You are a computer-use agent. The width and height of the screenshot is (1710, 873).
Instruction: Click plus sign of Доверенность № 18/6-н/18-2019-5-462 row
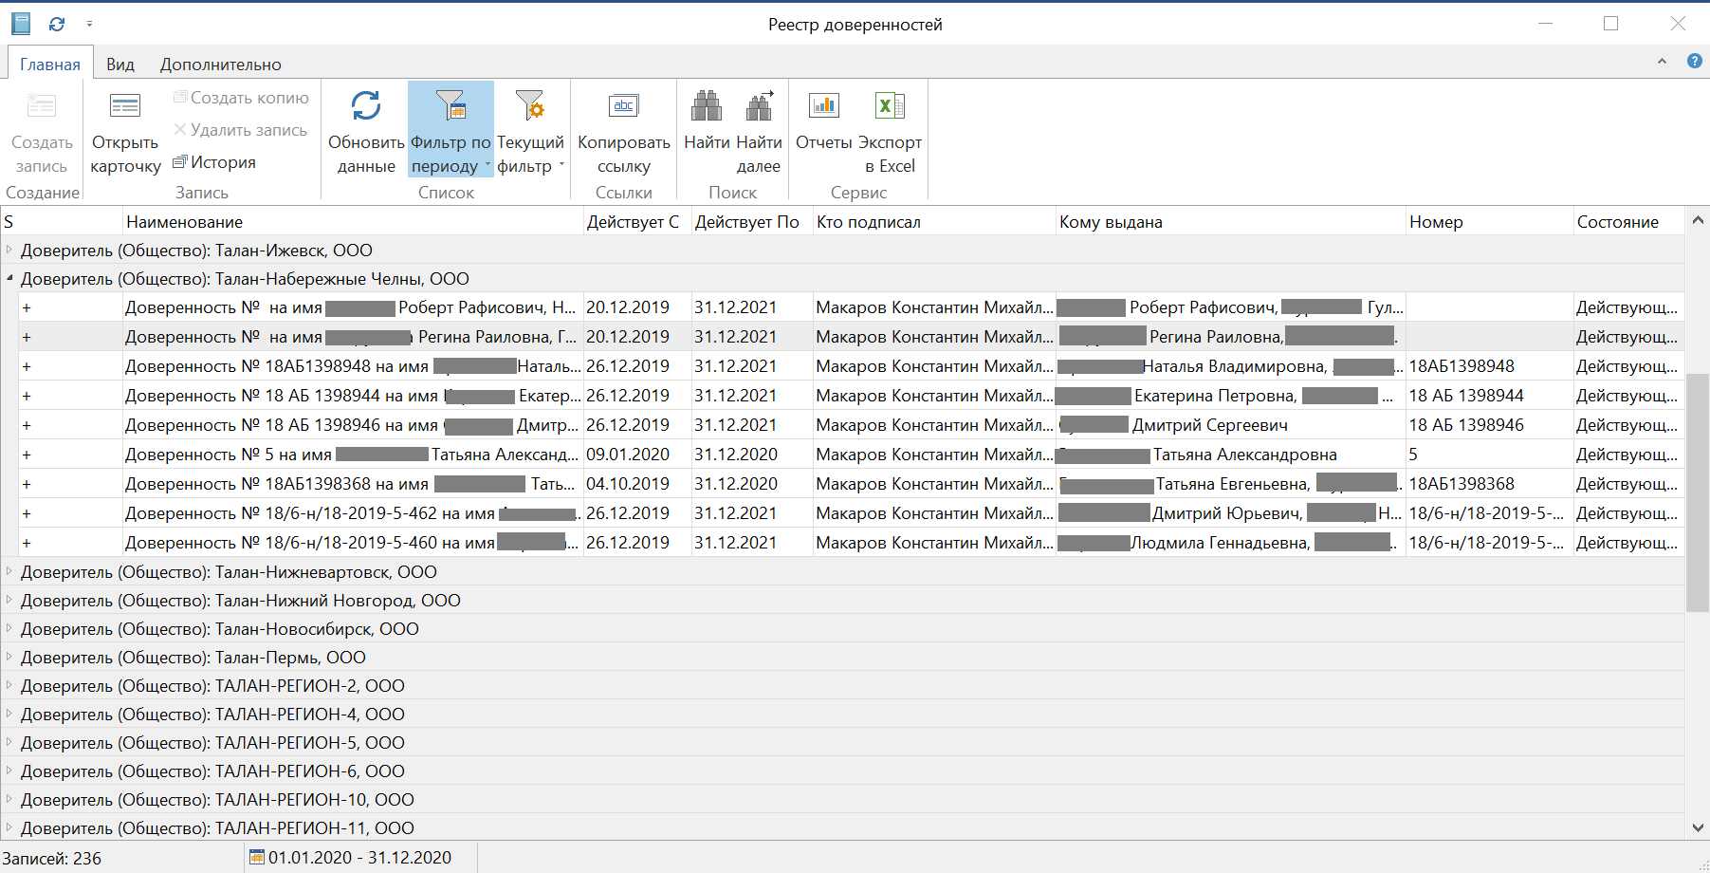coord(27,513)
